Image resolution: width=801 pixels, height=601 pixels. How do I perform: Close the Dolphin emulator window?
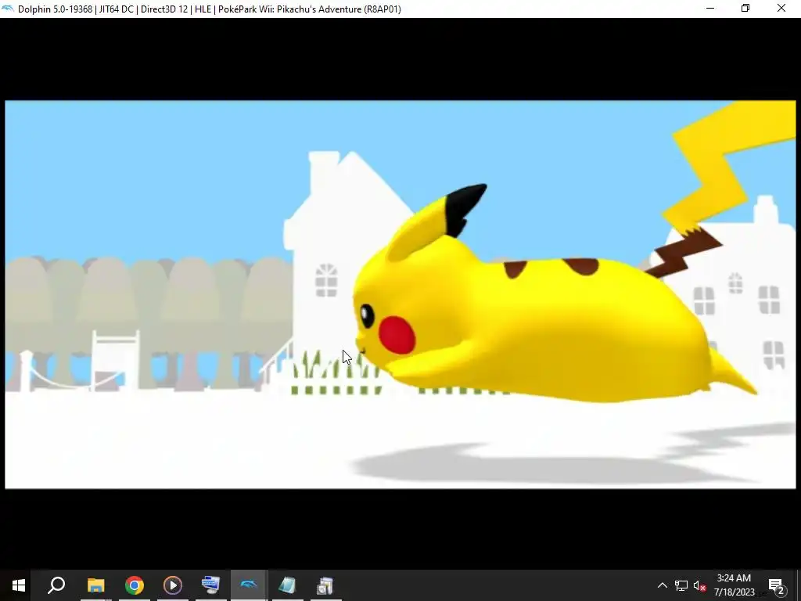tap(781, 9)
